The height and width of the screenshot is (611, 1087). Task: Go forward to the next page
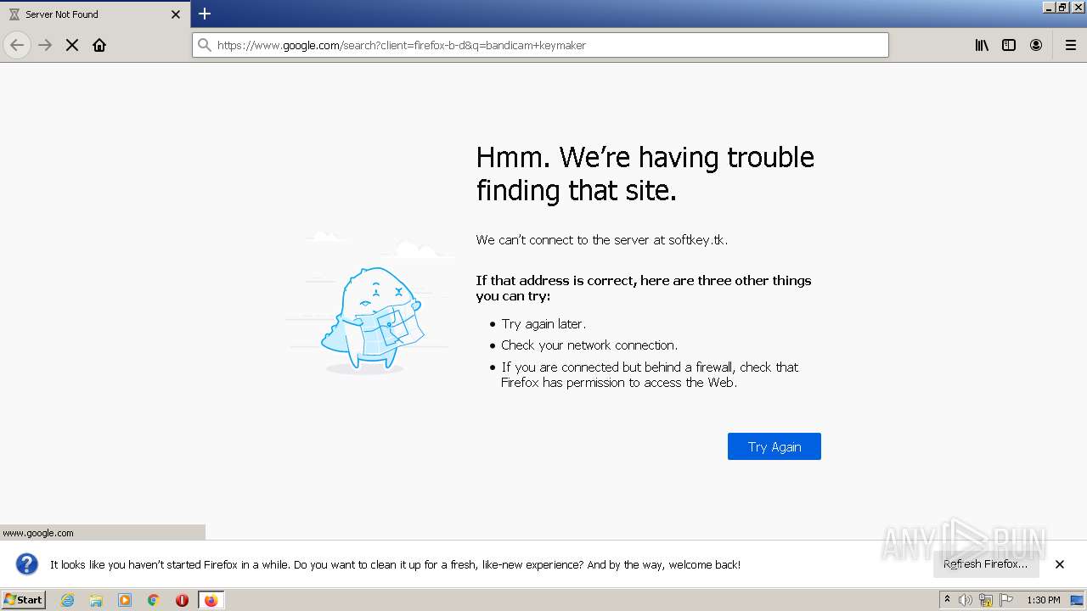coord(45,45)
